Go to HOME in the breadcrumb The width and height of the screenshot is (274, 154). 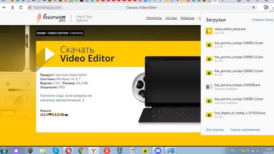(41, 33)
